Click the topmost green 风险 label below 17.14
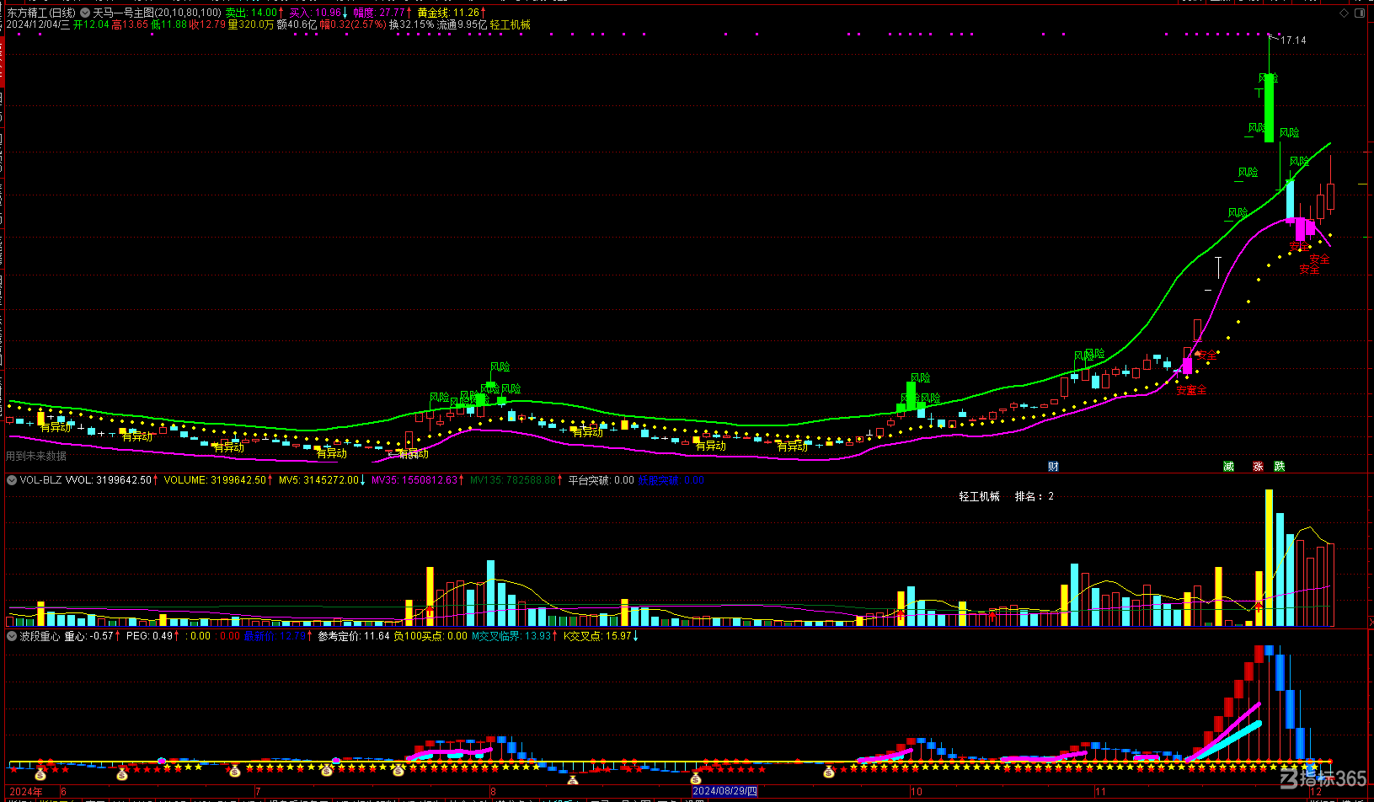The height and width of the screenshot is (802, 1374). (1269, 78)
